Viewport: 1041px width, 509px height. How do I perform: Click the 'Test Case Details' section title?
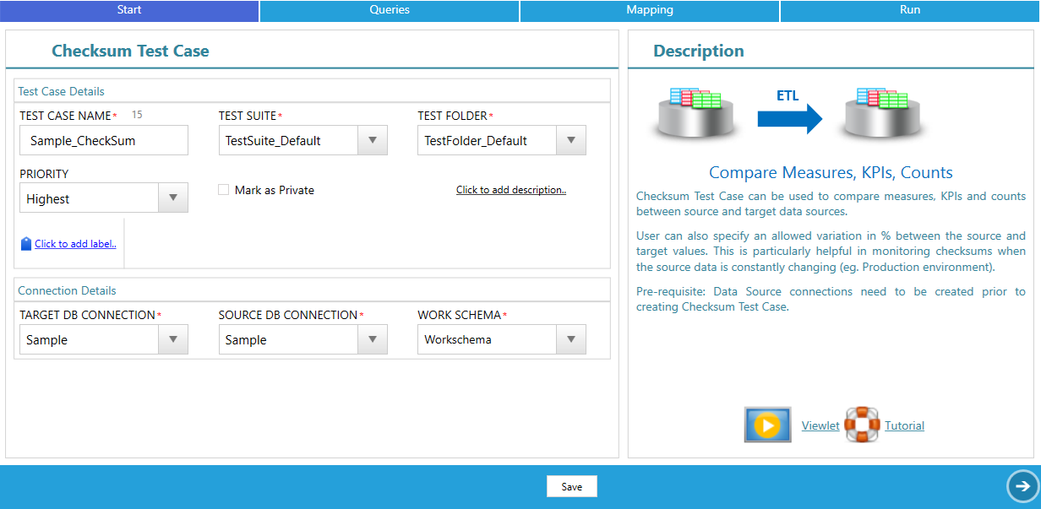pyautogui.click(x=62, y=91)
